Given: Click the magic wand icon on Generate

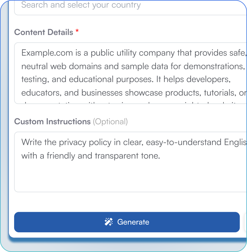Looking at the screenshot, I should pyautogui.click(x=108, y=222).
